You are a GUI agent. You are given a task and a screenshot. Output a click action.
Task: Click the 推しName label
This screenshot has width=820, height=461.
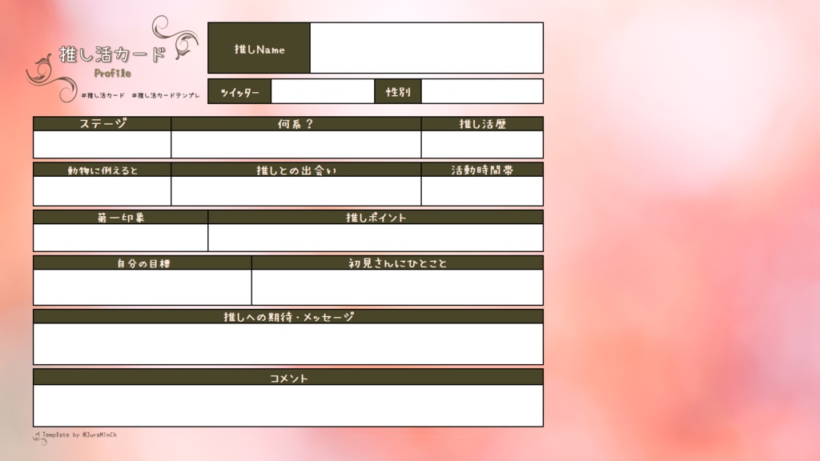coord(259,49)
